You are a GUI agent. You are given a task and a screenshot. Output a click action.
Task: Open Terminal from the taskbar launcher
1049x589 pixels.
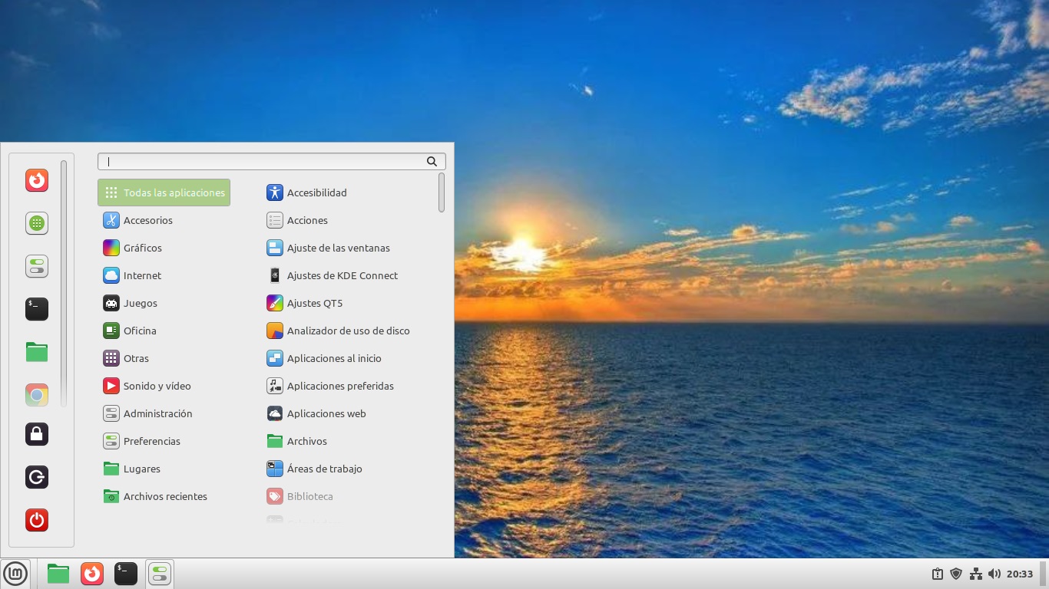coord(126,574)
